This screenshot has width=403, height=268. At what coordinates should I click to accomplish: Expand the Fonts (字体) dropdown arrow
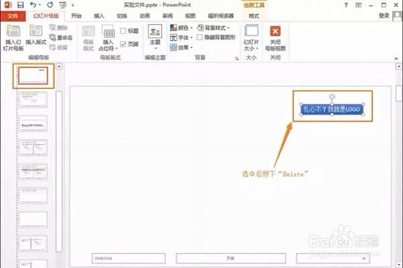[x=191, y=38]
